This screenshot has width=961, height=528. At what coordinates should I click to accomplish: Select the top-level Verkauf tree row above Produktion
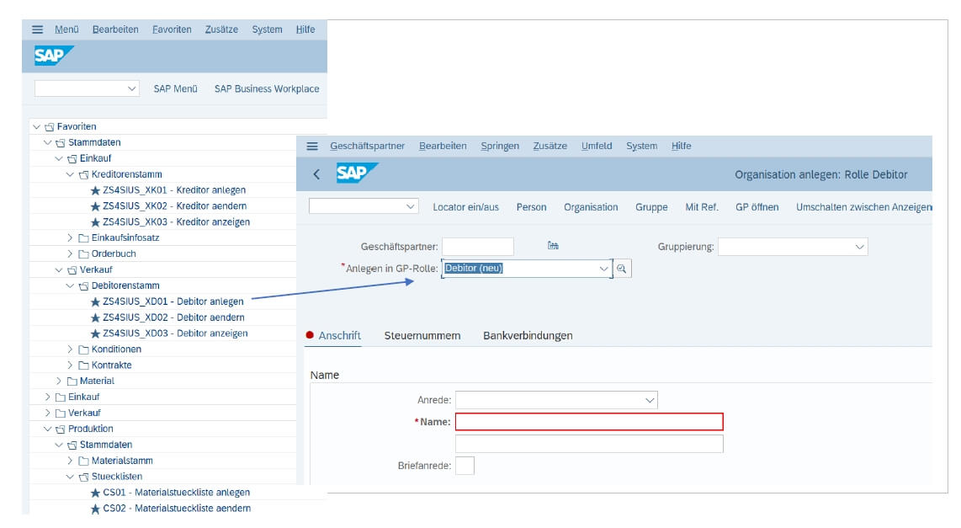point(84,413)
